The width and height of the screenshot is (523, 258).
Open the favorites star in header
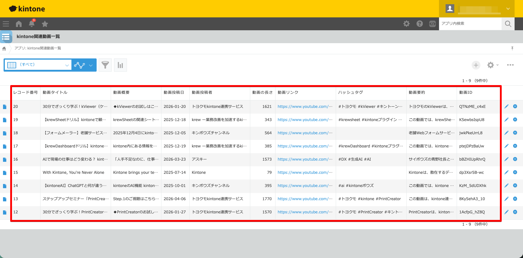point(45,24)
